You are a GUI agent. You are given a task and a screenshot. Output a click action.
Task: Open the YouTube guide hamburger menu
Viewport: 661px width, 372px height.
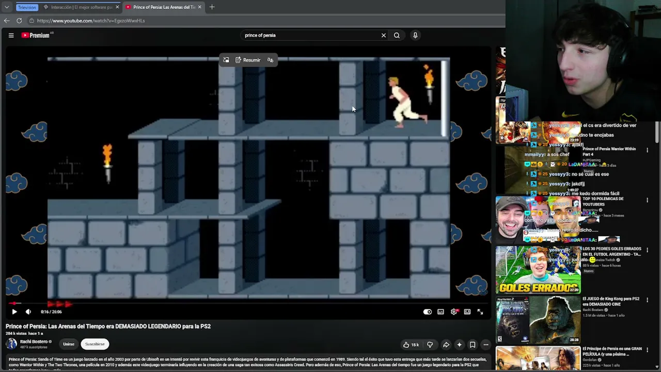pos(11,35)
